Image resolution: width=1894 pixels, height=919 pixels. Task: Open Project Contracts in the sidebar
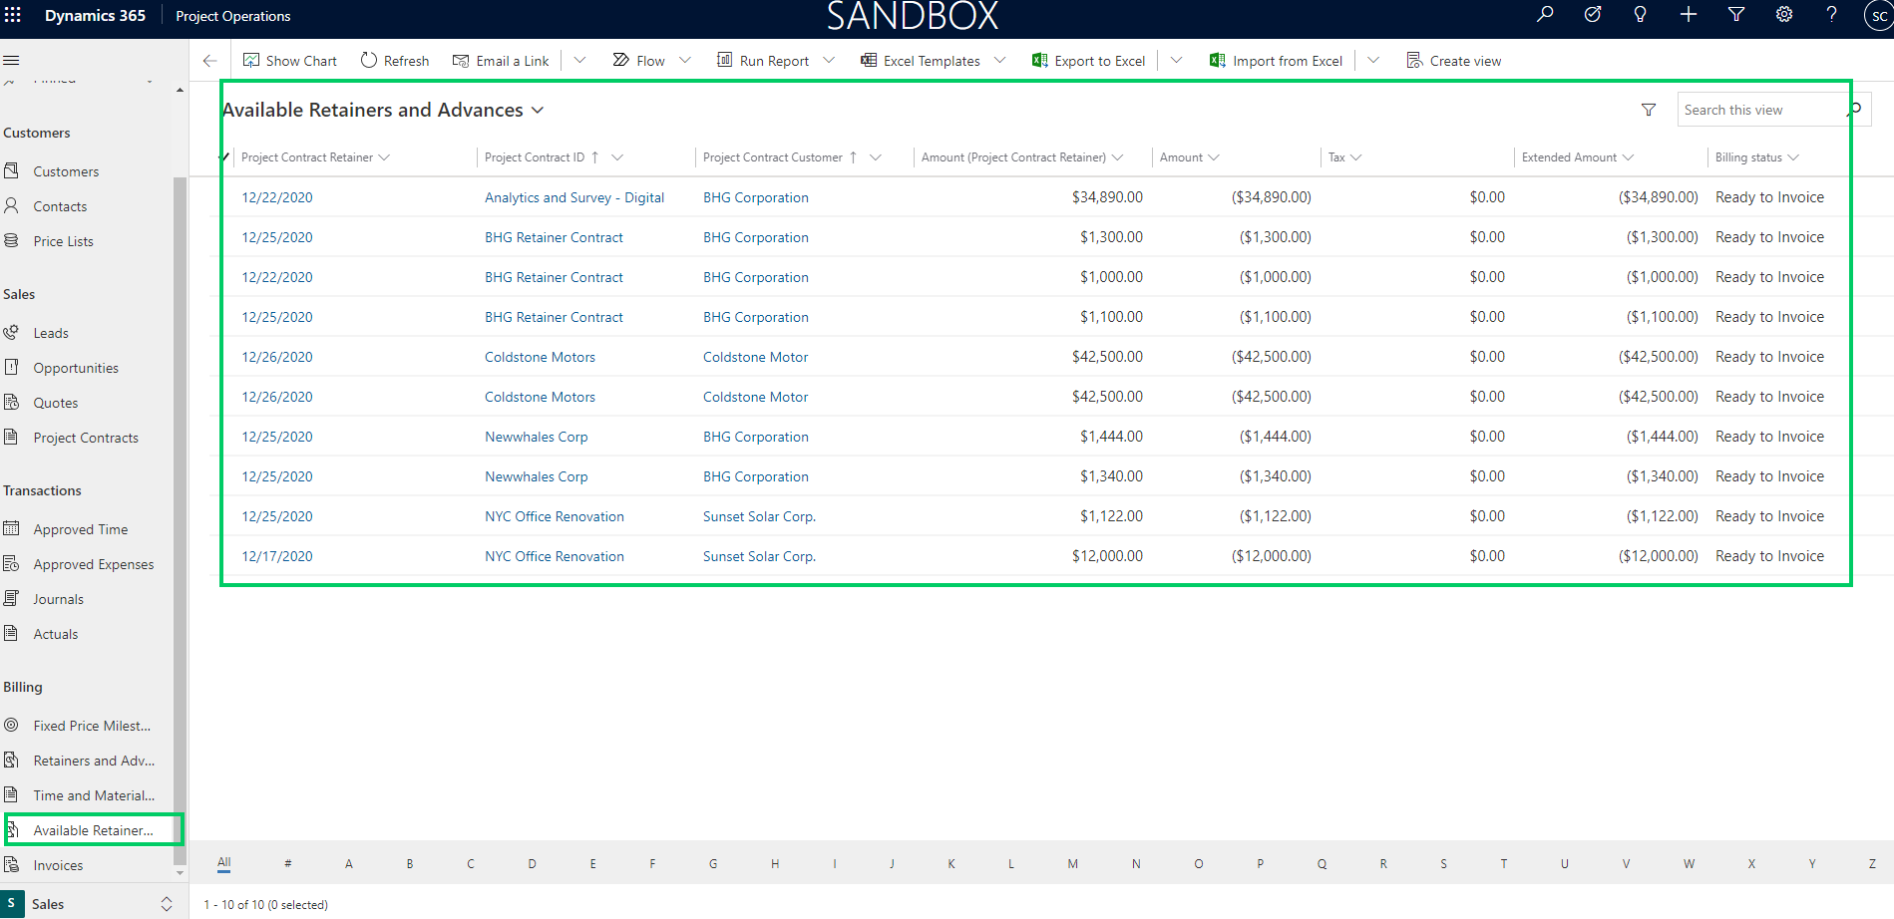(x=86, y=438)
